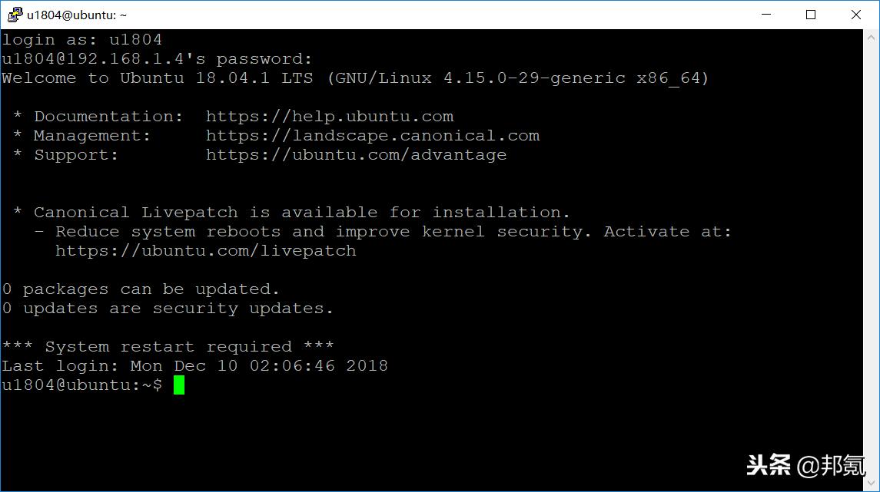Click the u1804@ubuntu:~$ shell prompt
Viewport: 880px width, 492px height.
pos(81,385)
